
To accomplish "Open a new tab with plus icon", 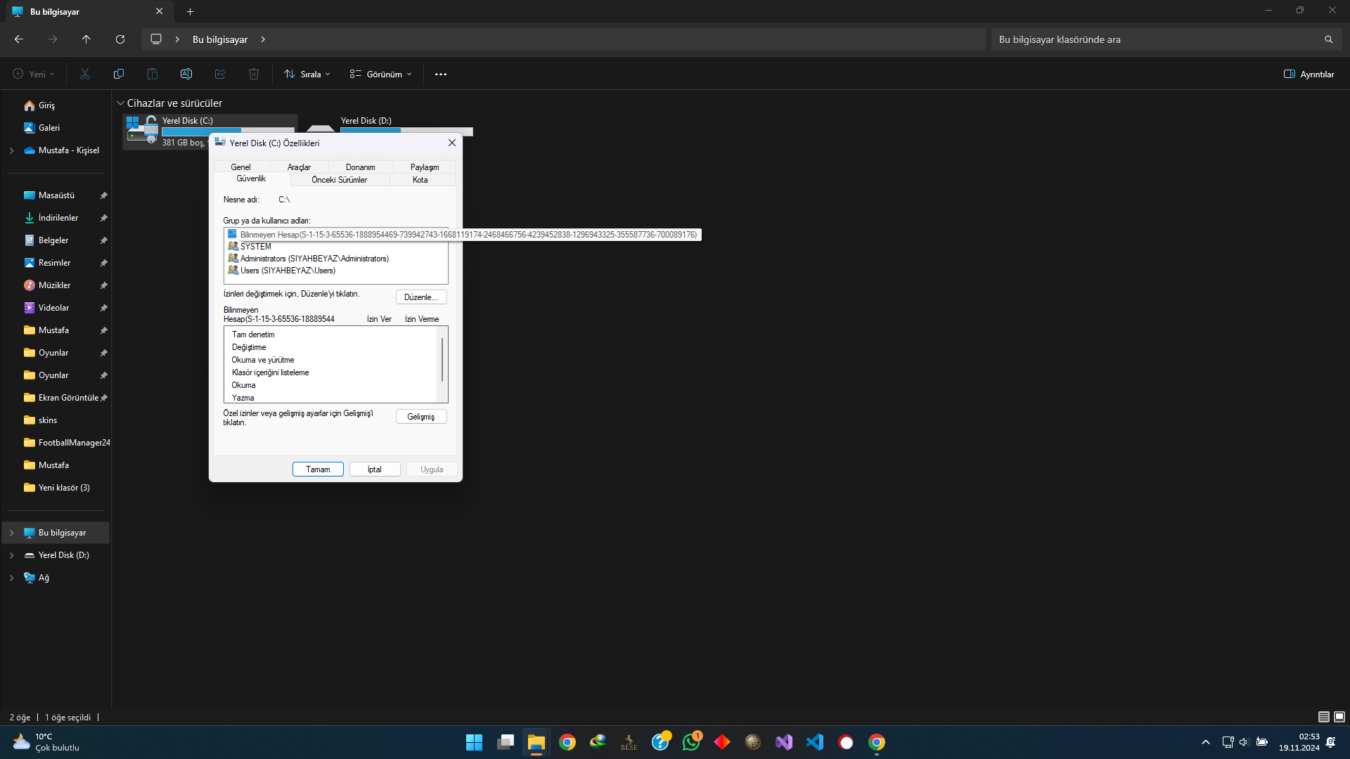I will (190, 11).
